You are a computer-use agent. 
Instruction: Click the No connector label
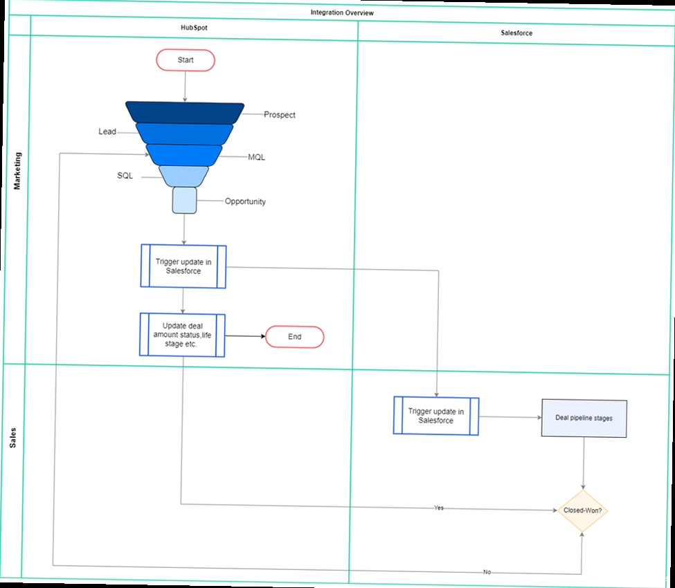487,572
